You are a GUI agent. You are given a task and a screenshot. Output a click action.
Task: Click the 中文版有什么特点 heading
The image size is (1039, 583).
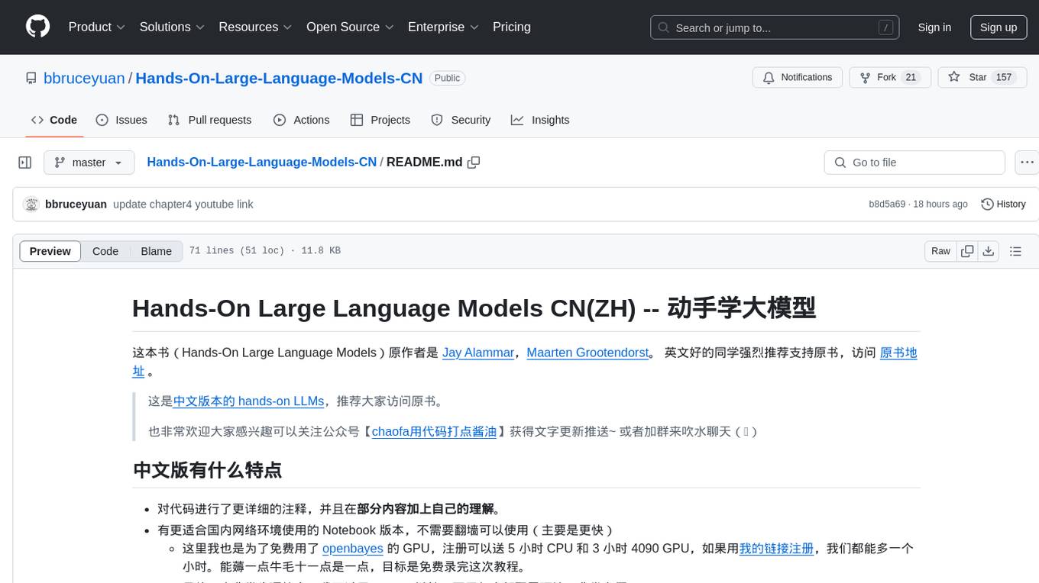(207, 469)
